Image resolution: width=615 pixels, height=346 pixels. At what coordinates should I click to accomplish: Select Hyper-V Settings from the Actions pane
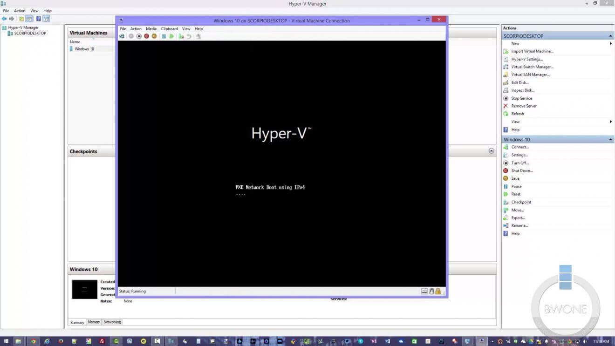(527, 59)
